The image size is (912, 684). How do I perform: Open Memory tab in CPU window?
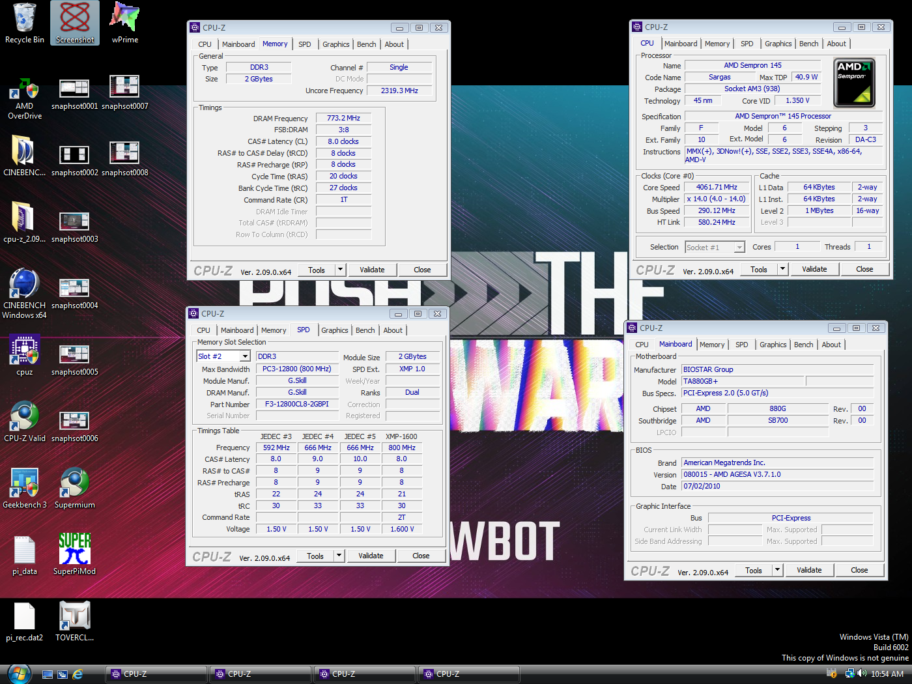[x=717, y=44]
